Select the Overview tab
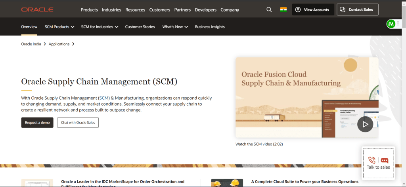Screen dimensions: 406x187 tap(29, 27)
